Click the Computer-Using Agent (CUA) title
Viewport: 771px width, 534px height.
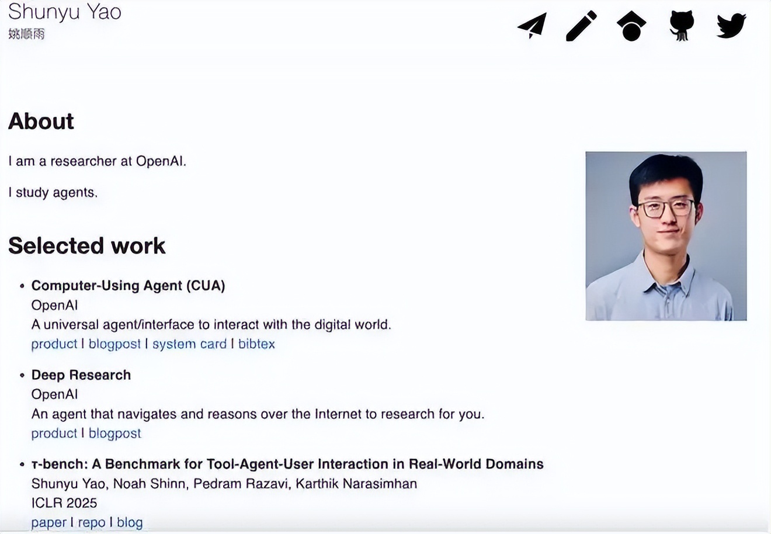click(x=128, y=286)
